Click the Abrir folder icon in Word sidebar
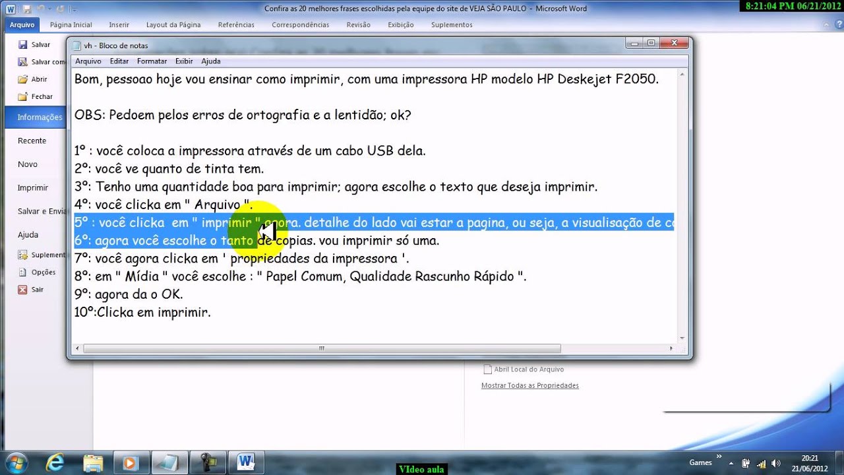Image resolution: width=844 pixels, height=475 pixels. tap(22, 79)
